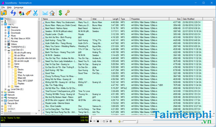The image size is (216, 127).
Task: Select 'She - Elvis Costello' file
Action: point(53,106)
